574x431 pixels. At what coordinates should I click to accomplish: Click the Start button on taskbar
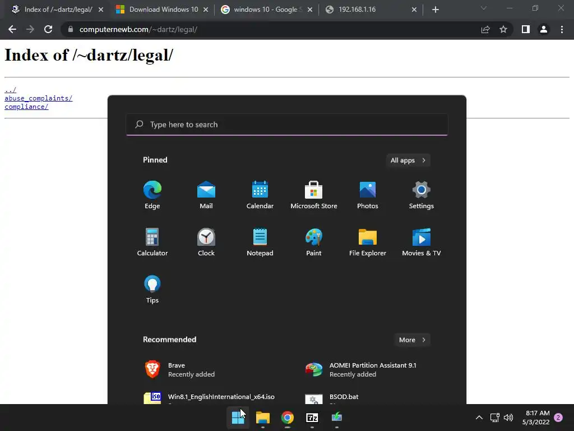pyautogui.click(x=238, y=418)
